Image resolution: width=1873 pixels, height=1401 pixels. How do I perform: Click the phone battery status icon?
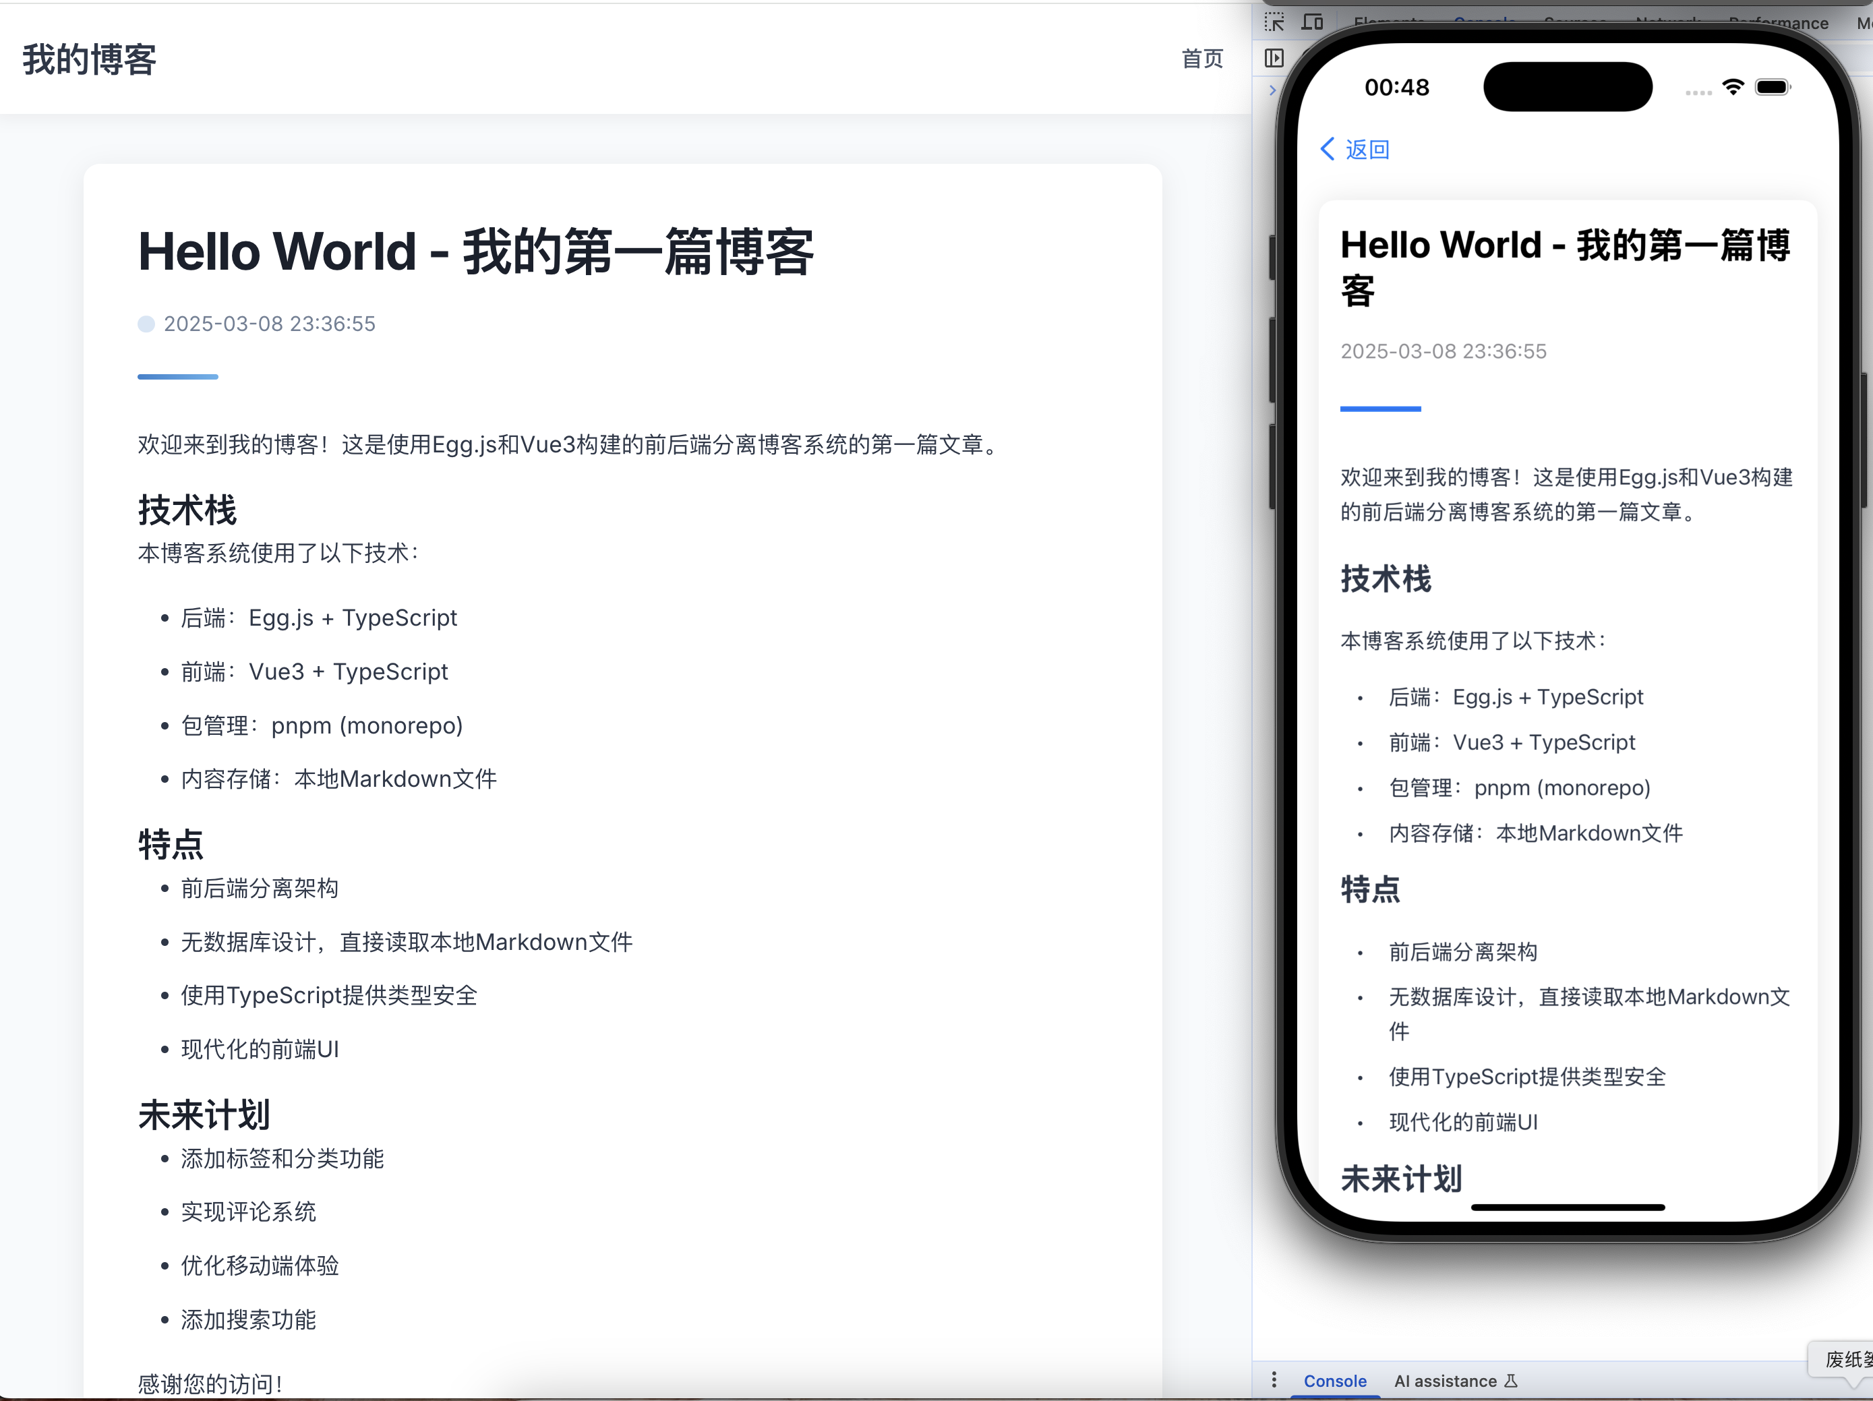[1773, 87]
